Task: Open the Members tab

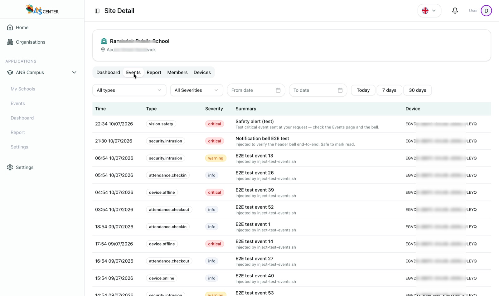Action: coord(177,72)
